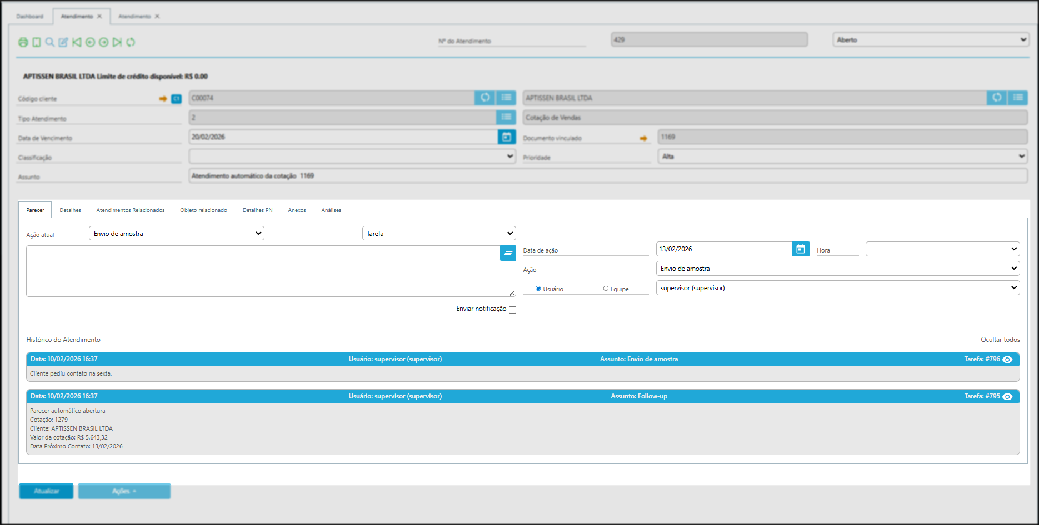This screenshot has width=1039, height=525.
Task: Toggle eye icon for Tarefa #796
Action: pyautogui.click(x=1007, y=360)
